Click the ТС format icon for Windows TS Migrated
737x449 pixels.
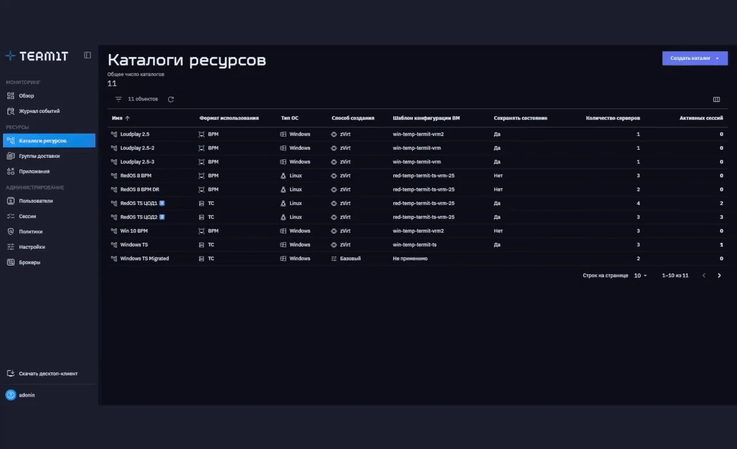[202, 258]
